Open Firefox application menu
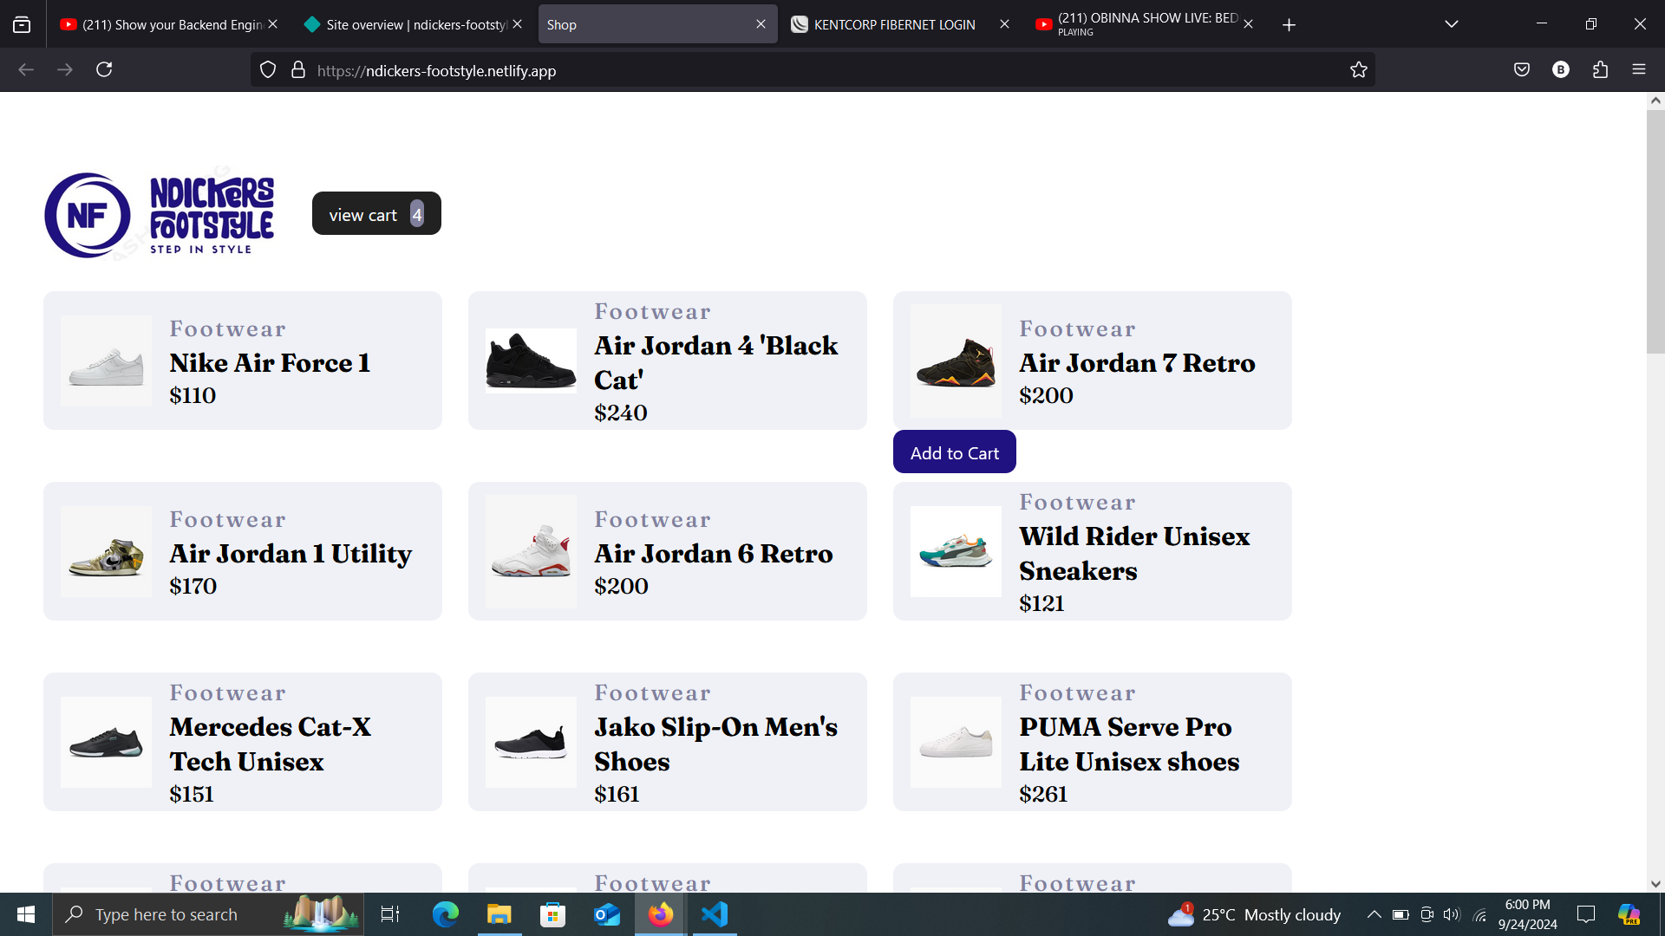The height and width of the screenshot is (936, 1665). tap(1638, 69)
